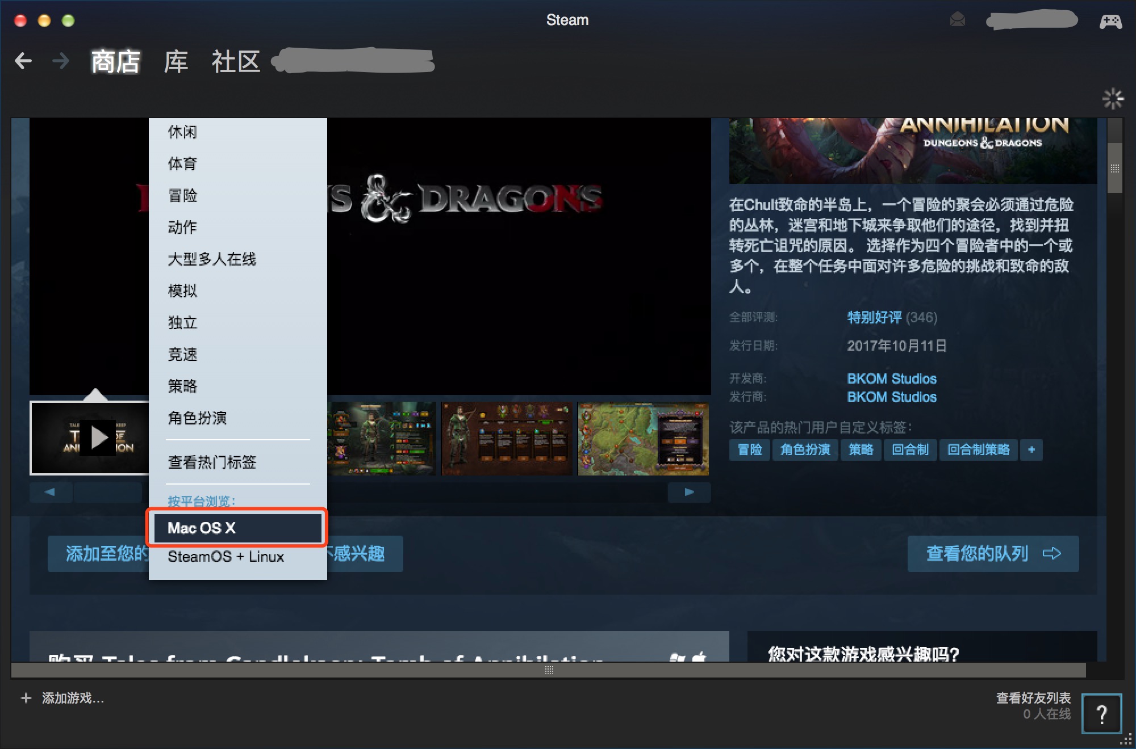Open the green map screenshot thumbnail

[643, 438]
